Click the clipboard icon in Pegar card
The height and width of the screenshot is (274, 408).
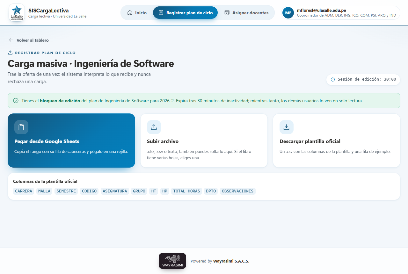point(21,127)
